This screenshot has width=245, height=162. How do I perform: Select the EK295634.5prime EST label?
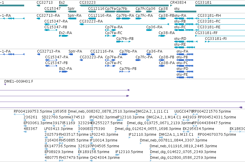[x=198, y=129]
